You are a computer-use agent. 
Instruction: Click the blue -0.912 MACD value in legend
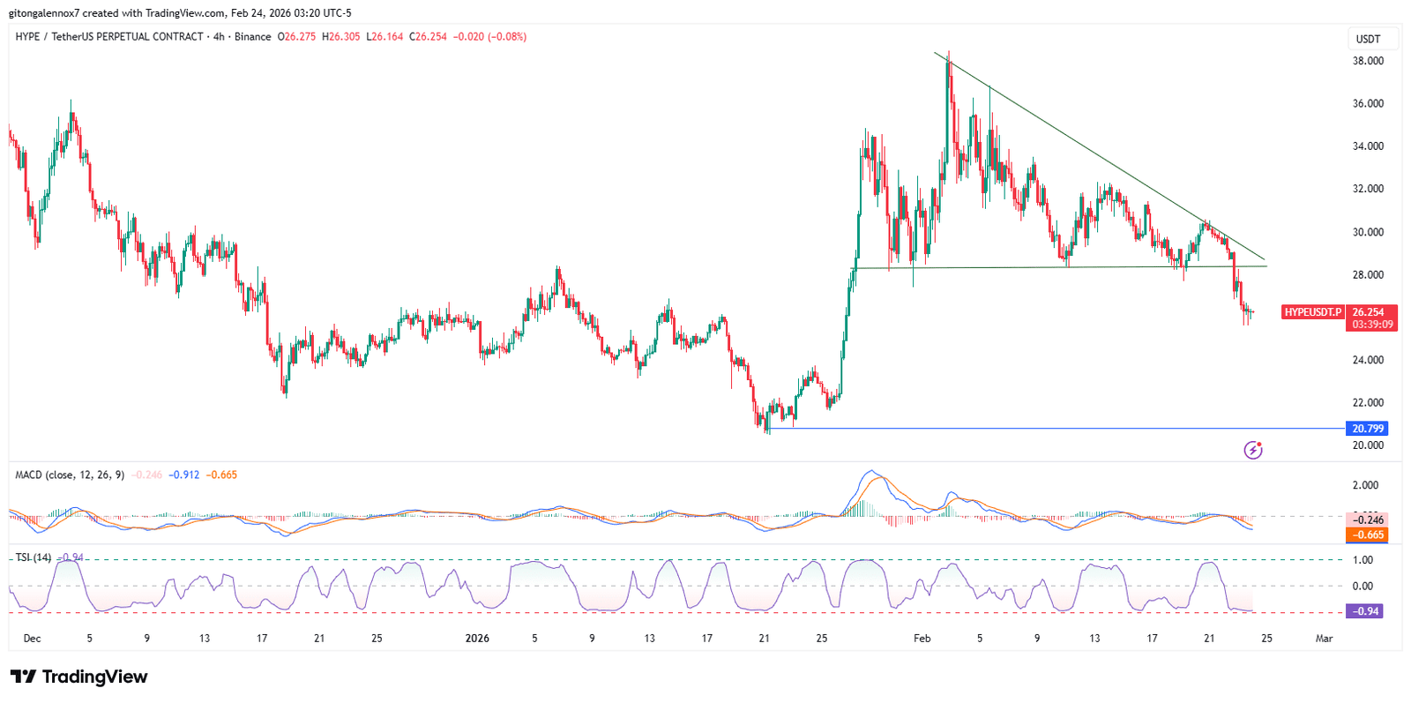(184, 475)
